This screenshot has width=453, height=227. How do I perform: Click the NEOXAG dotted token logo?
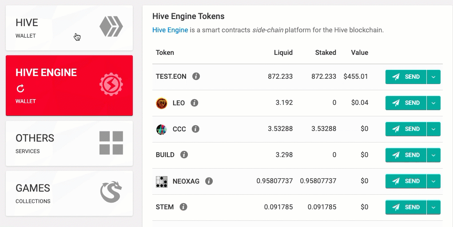pos(162,181)
